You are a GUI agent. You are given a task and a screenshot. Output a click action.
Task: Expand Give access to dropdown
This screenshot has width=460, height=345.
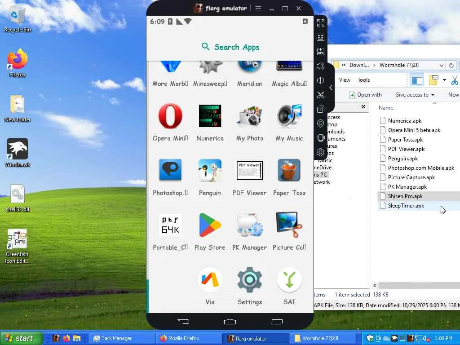(x=415, y=95)
